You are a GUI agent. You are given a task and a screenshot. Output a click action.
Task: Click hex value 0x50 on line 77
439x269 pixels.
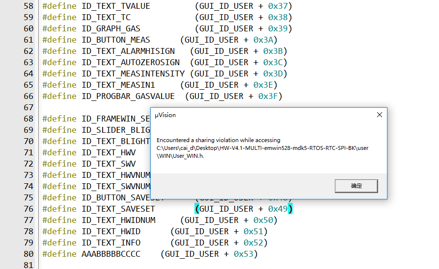pos(263,220)
